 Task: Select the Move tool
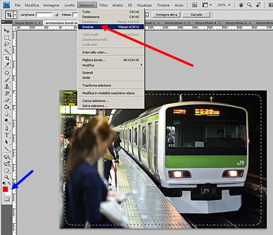[7, 31]
